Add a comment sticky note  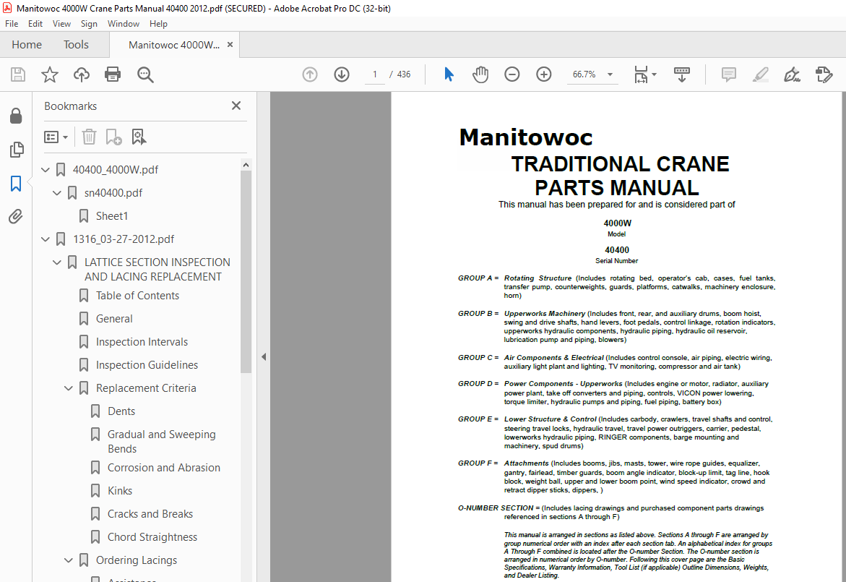(728, 74)
